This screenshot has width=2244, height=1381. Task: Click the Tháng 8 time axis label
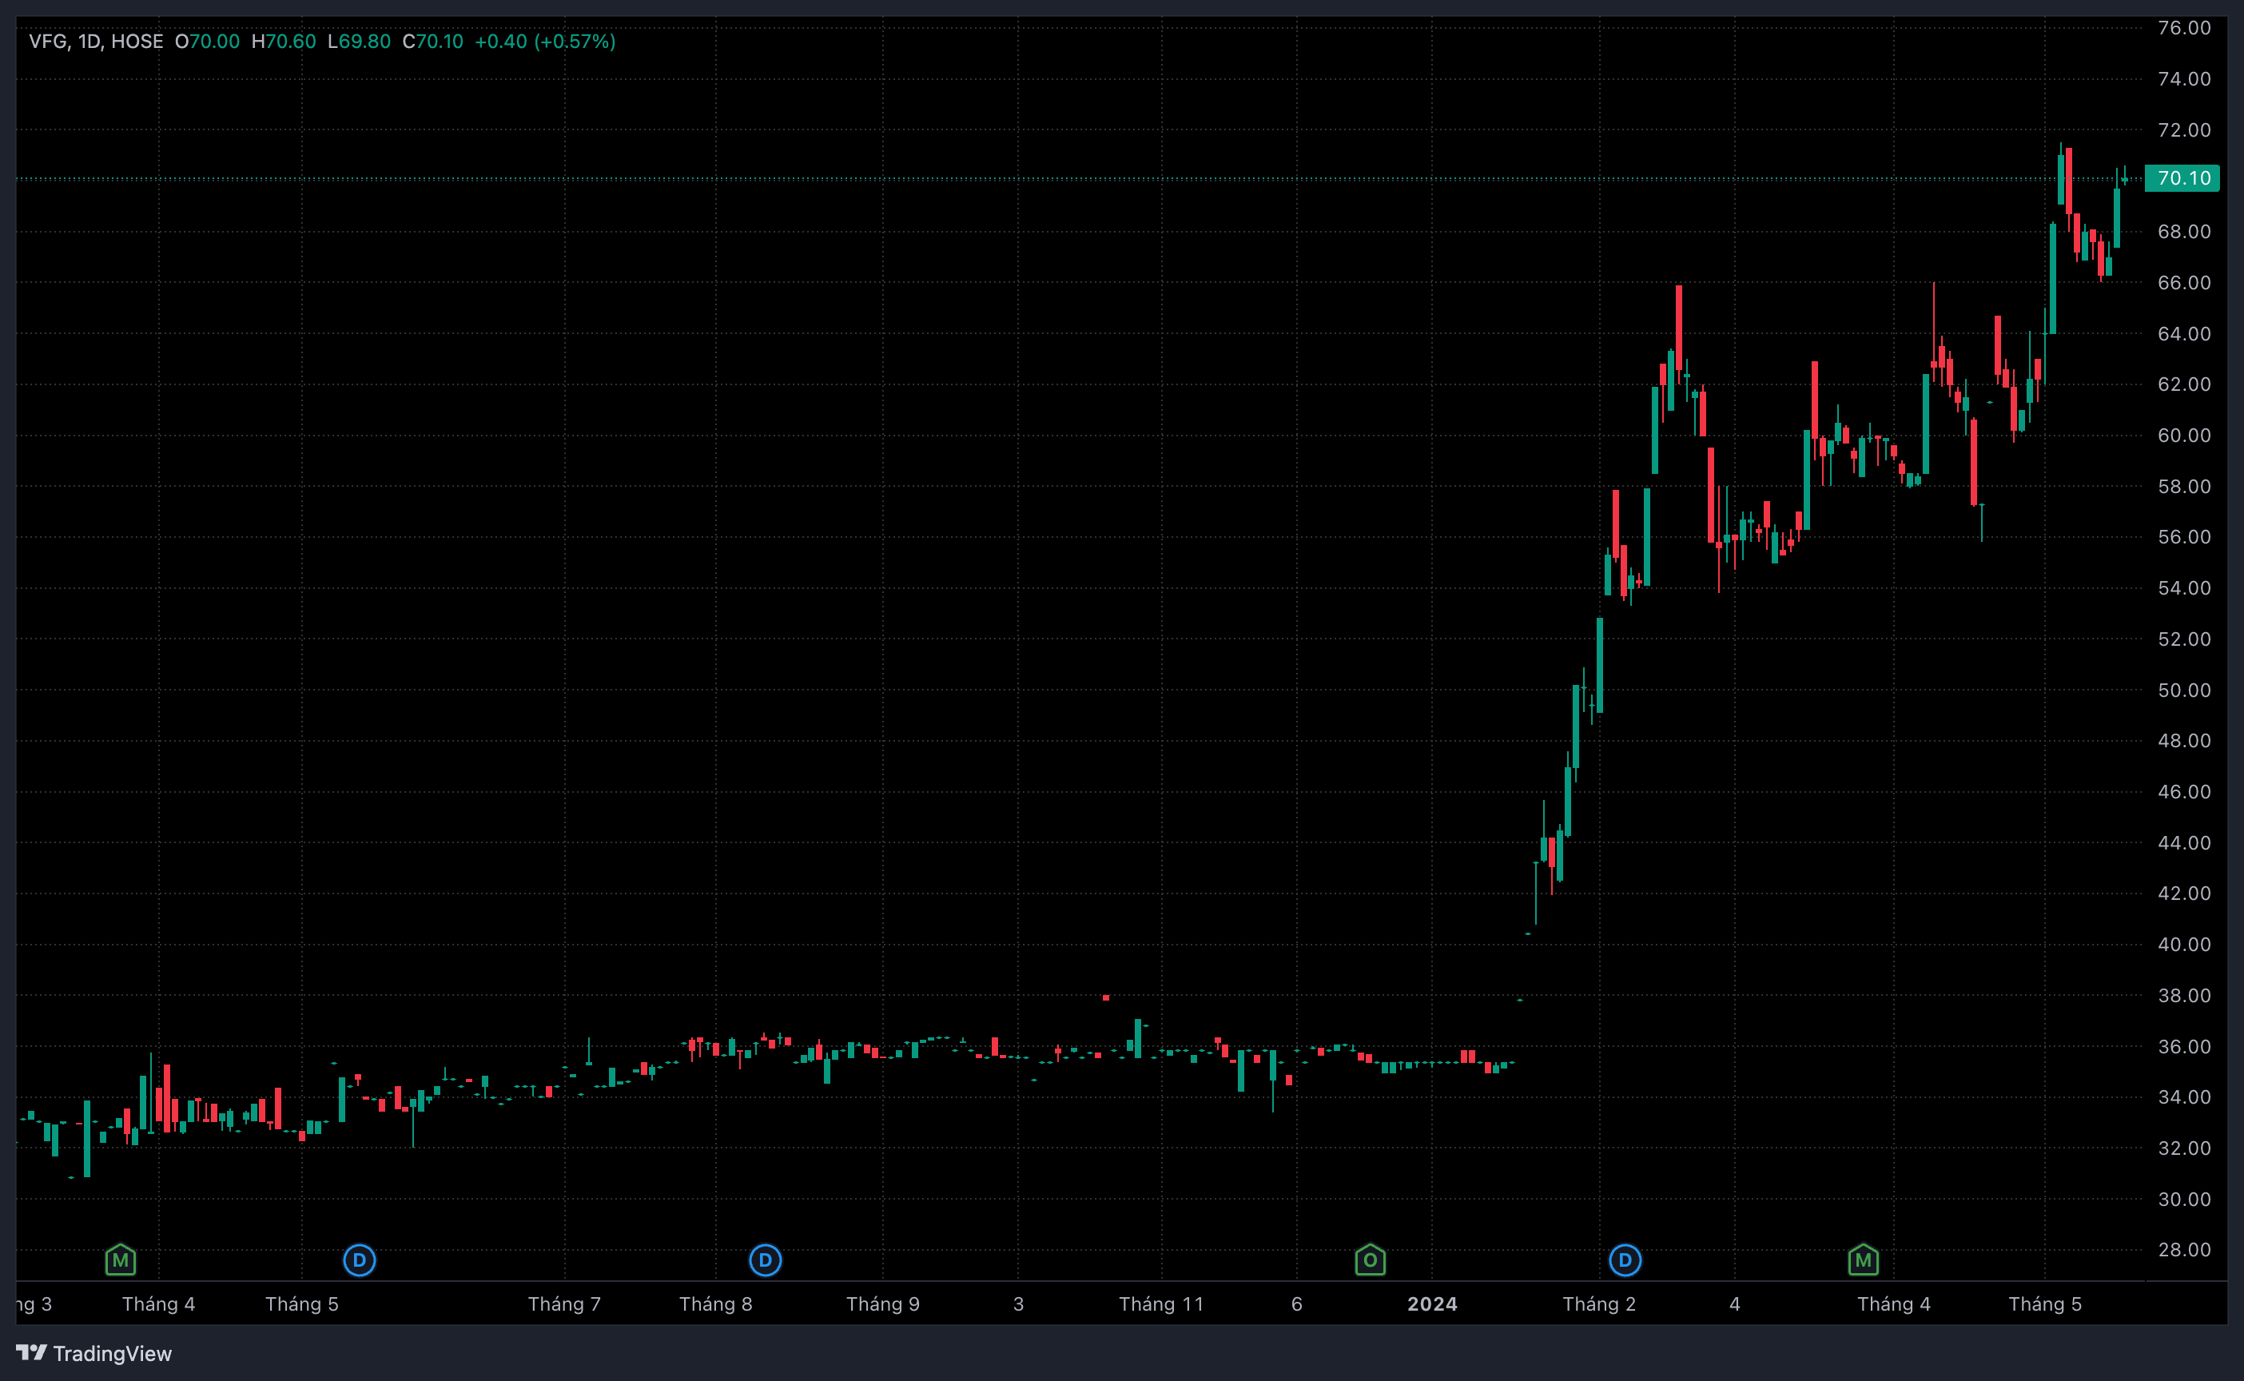[x=716, y=1303]
